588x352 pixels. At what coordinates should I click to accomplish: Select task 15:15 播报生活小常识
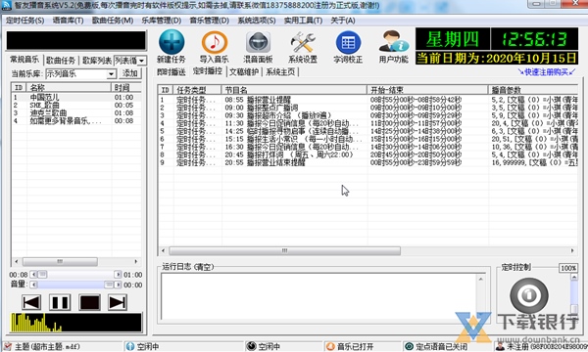click(367, 139)
